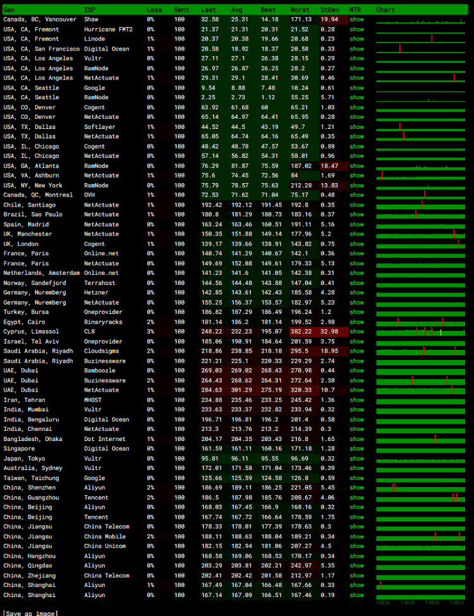Show MTR for Dubai Bamboozle
The height and width of the screenshot is (616, 474).
click(x=356, y=370)
